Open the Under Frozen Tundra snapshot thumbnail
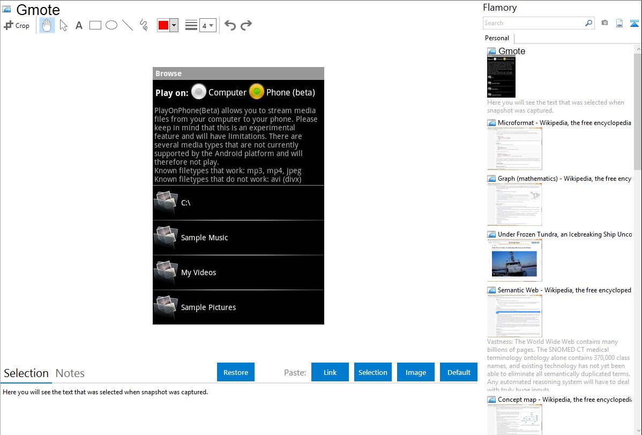642x435 pixels. [x=514, y=260]
